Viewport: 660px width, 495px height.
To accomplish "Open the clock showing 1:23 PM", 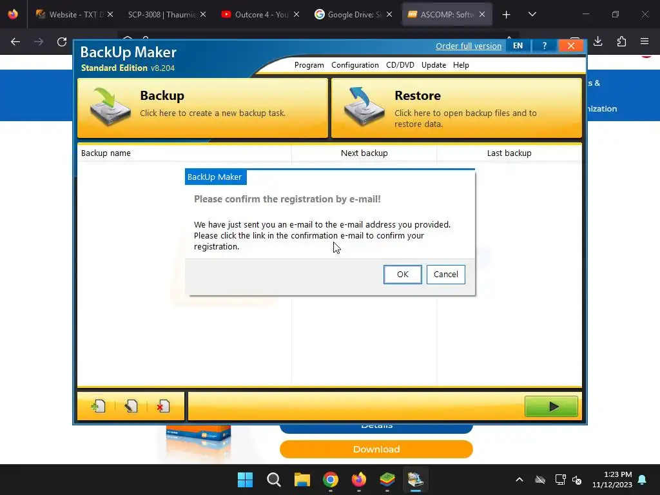I will (x=612, y=480).
